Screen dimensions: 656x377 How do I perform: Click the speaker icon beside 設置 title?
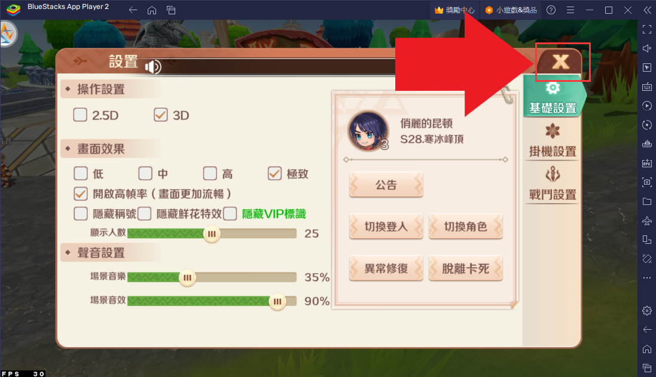click(153, 66)
